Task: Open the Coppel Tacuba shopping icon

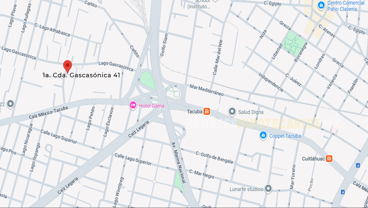Action: [263, 135]
